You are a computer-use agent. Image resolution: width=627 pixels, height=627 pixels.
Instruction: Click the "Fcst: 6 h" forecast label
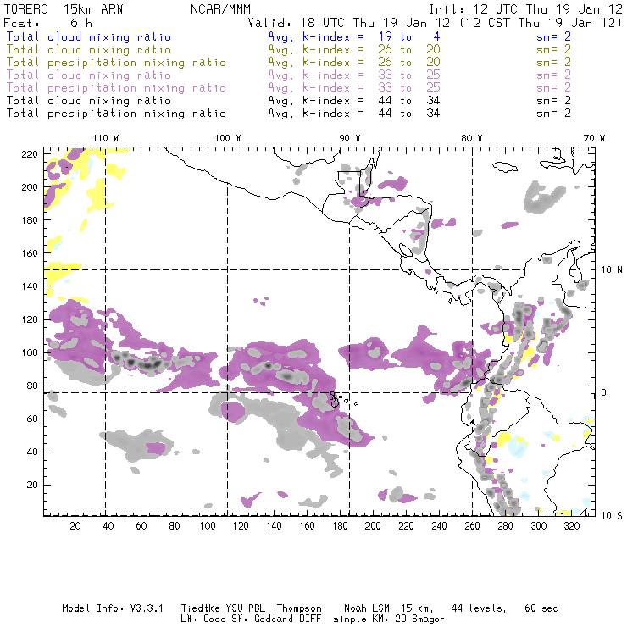click(x=47, y=23)
